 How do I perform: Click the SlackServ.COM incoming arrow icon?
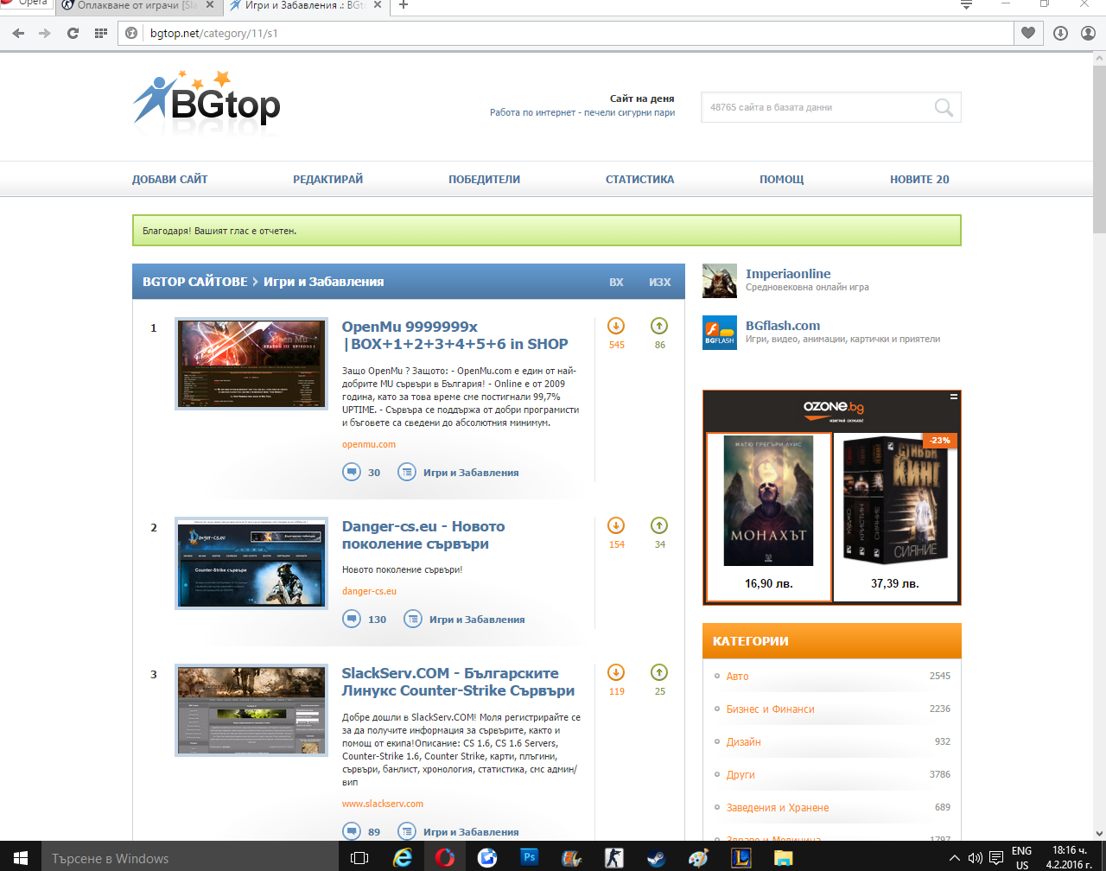[616, 672]
